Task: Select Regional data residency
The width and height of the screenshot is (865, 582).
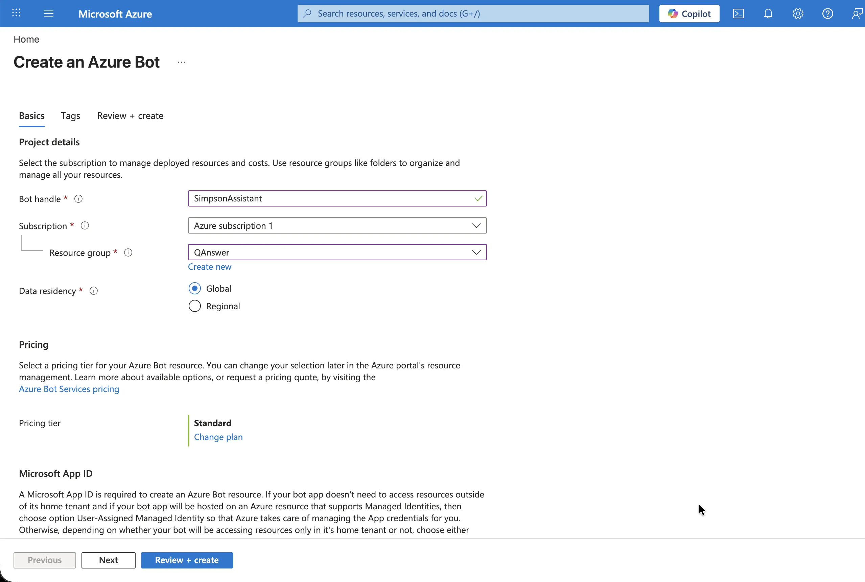Action: 195,306
